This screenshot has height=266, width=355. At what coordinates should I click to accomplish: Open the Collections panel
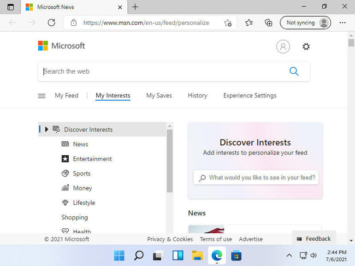click(x=268, y=23)
